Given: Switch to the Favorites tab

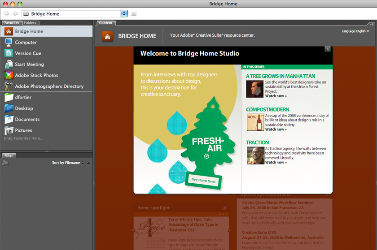Looking at the screenshot, I should (12, 23).
